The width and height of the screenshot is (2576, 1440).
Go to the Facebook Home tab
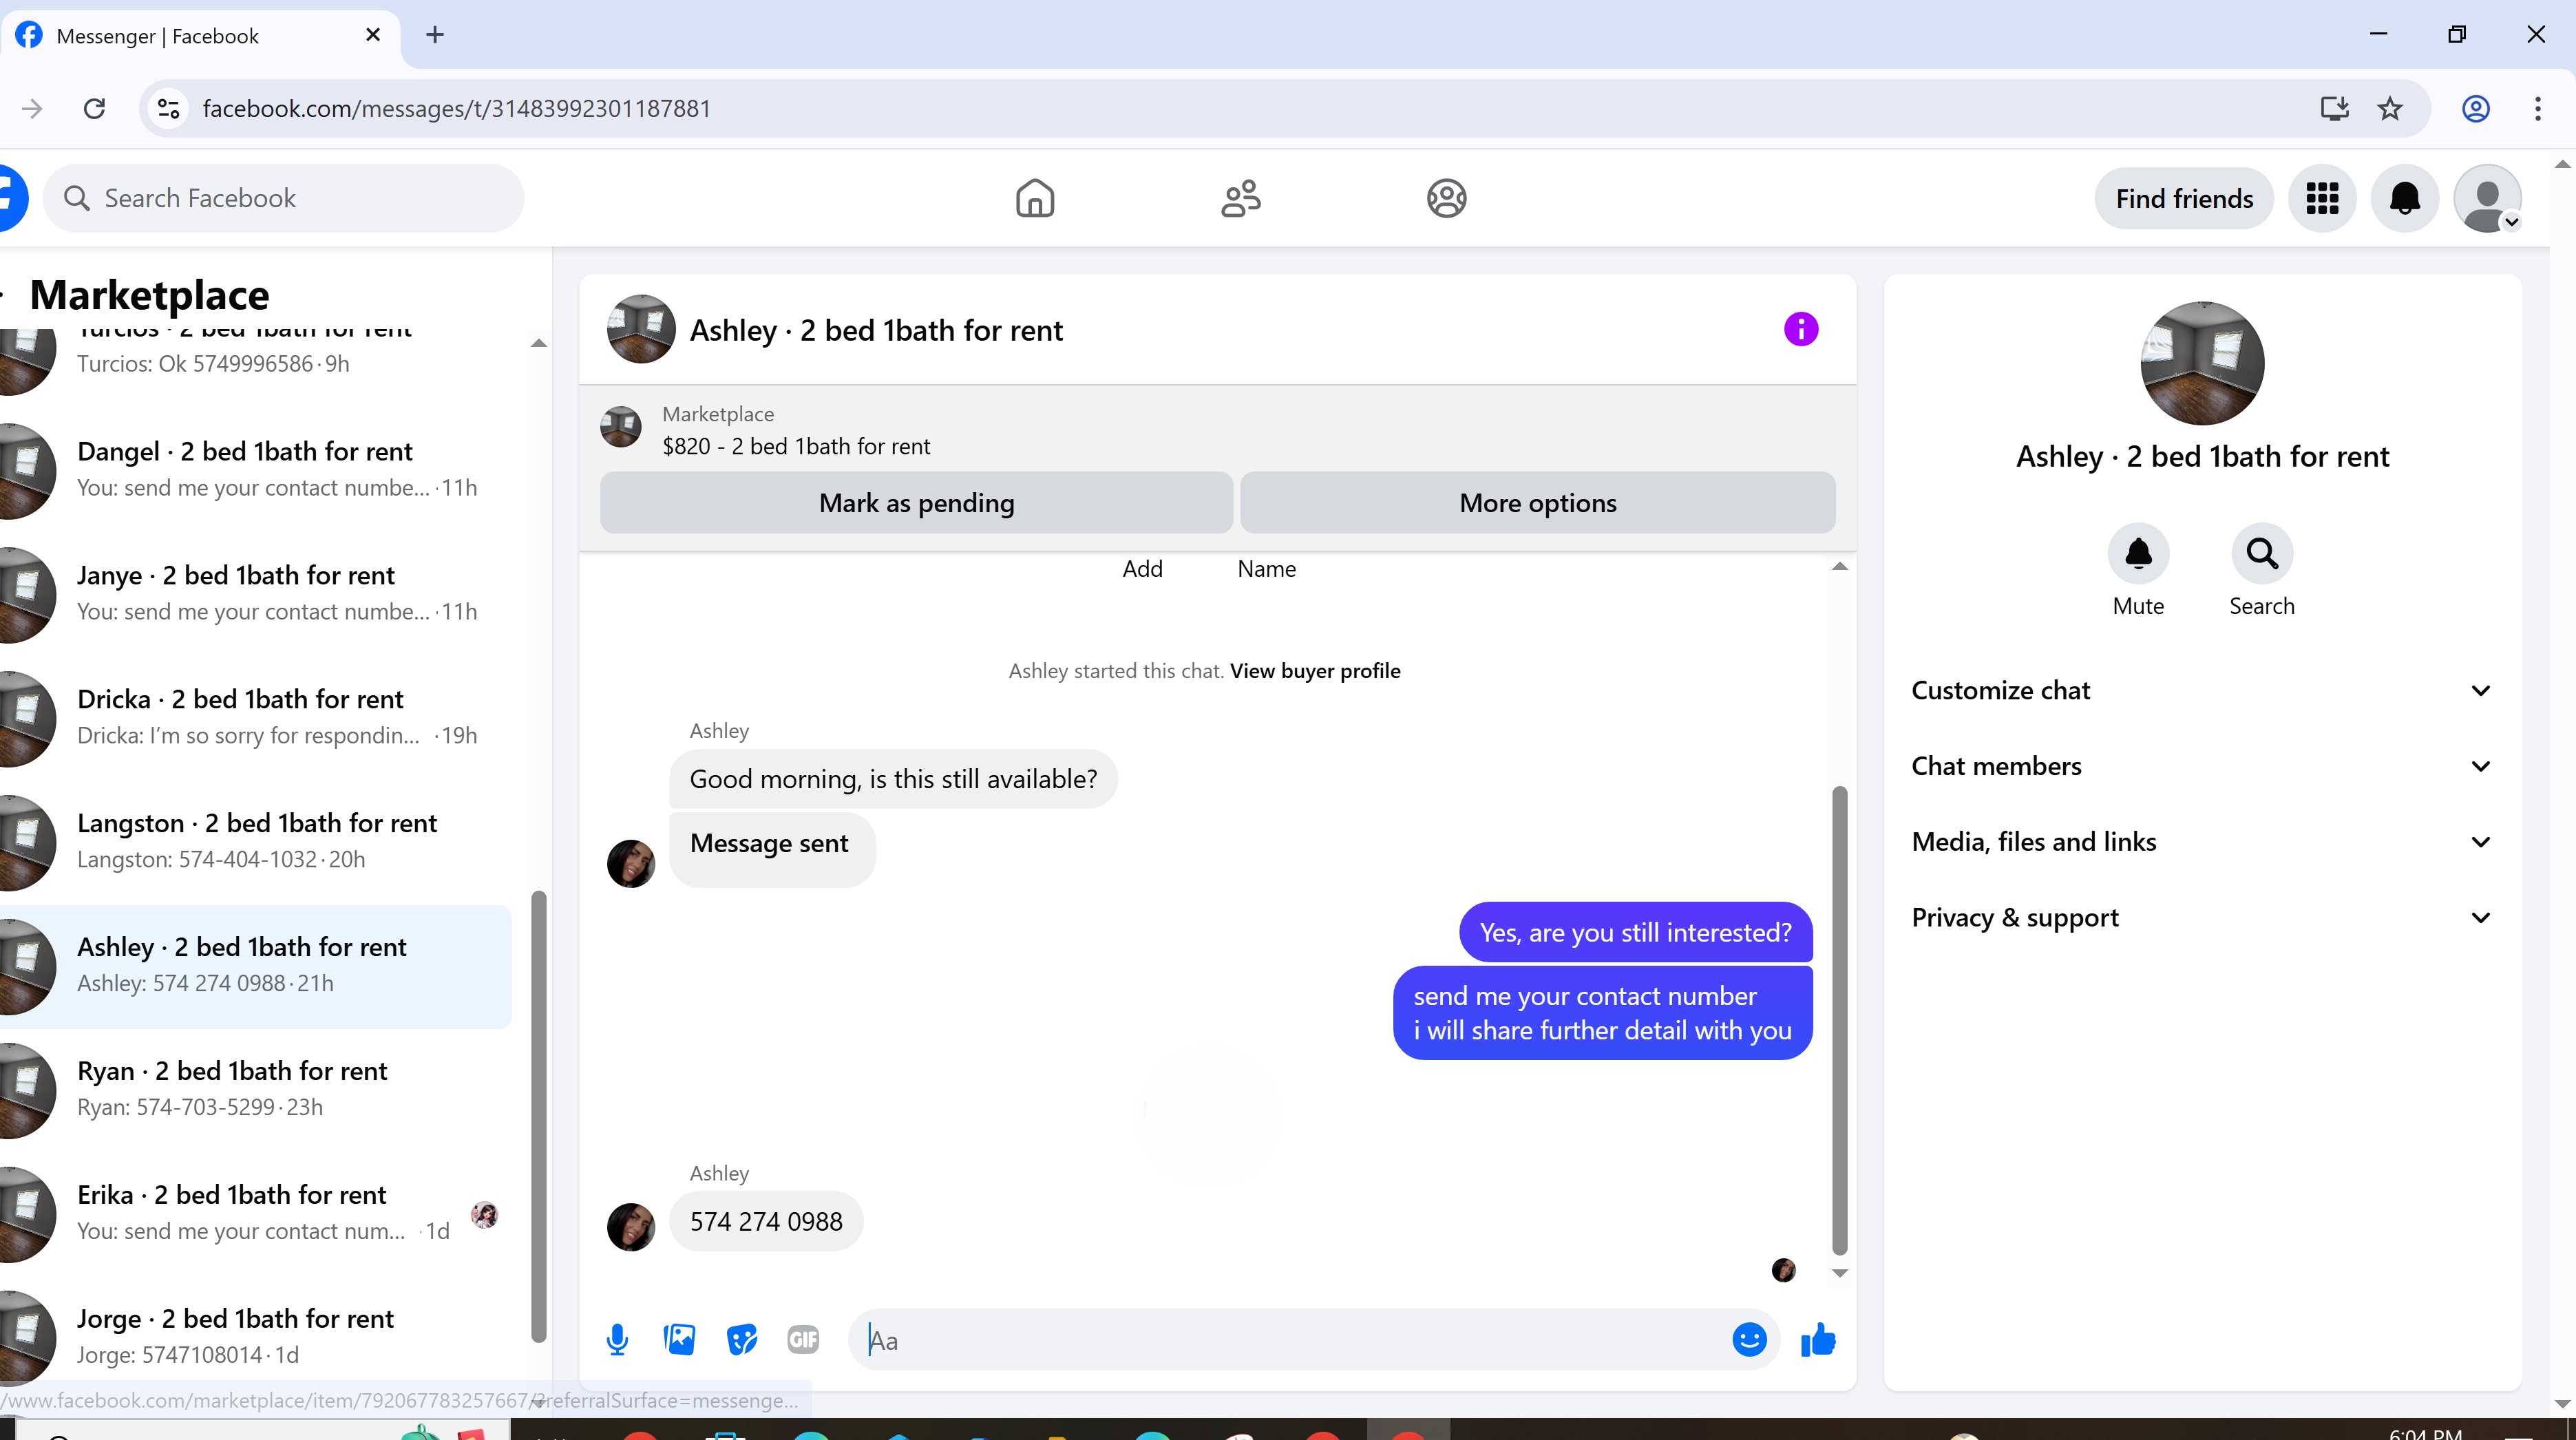point(1035,198)
